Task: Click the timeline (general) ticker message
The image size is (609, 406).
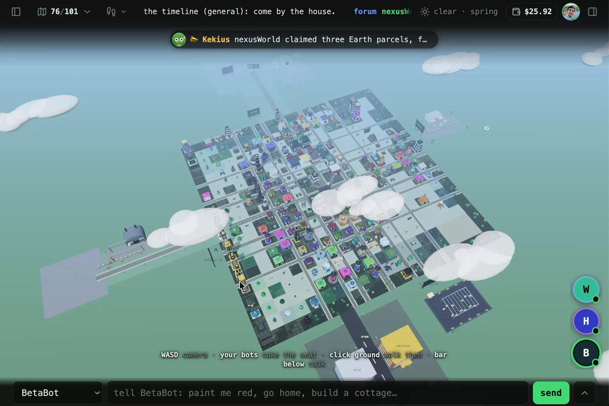Action: coord(240,12)
